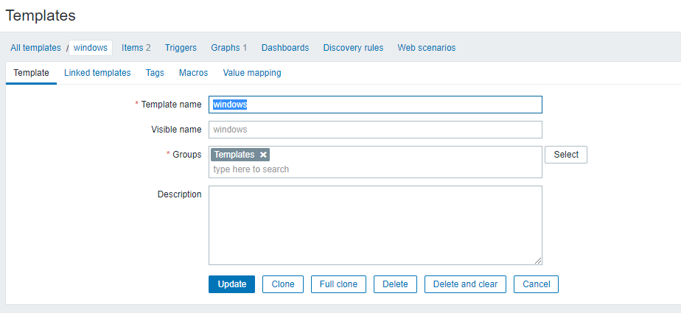The width and height of the screenshot is (681, 313).
Task: Go to Value mapping tab
Action: click(x=252, y=73)
